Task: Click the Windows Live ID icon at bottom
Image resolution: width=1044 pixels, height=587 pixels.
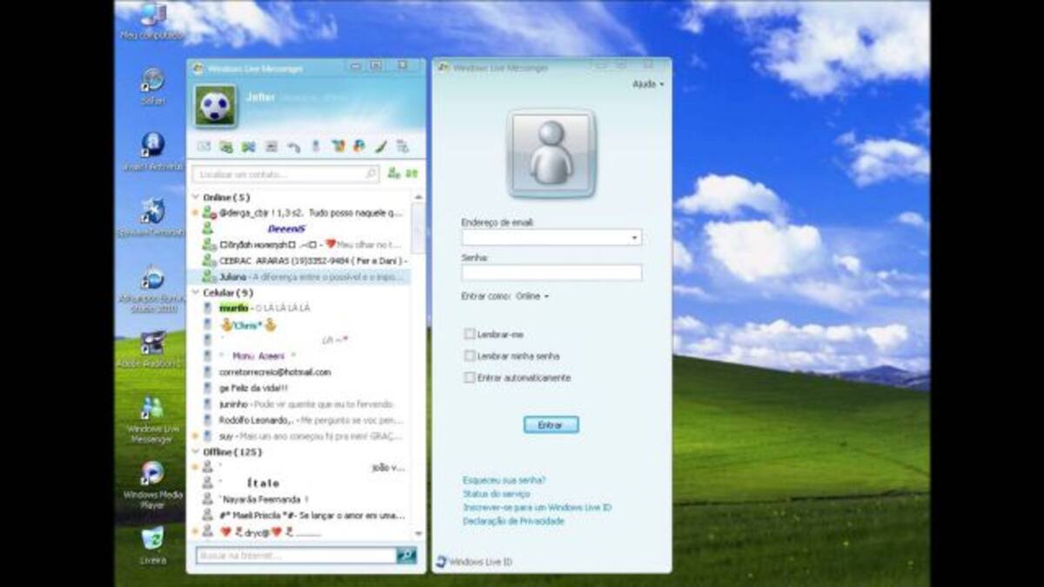Action: (441, 562)
